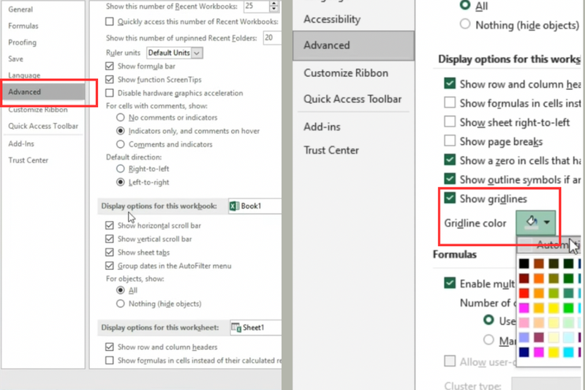Image resolution: width=585 pixels, height=390 pixels.
Task: Select the periwinkle blue color swatch
Action: [x=524, y=337]
